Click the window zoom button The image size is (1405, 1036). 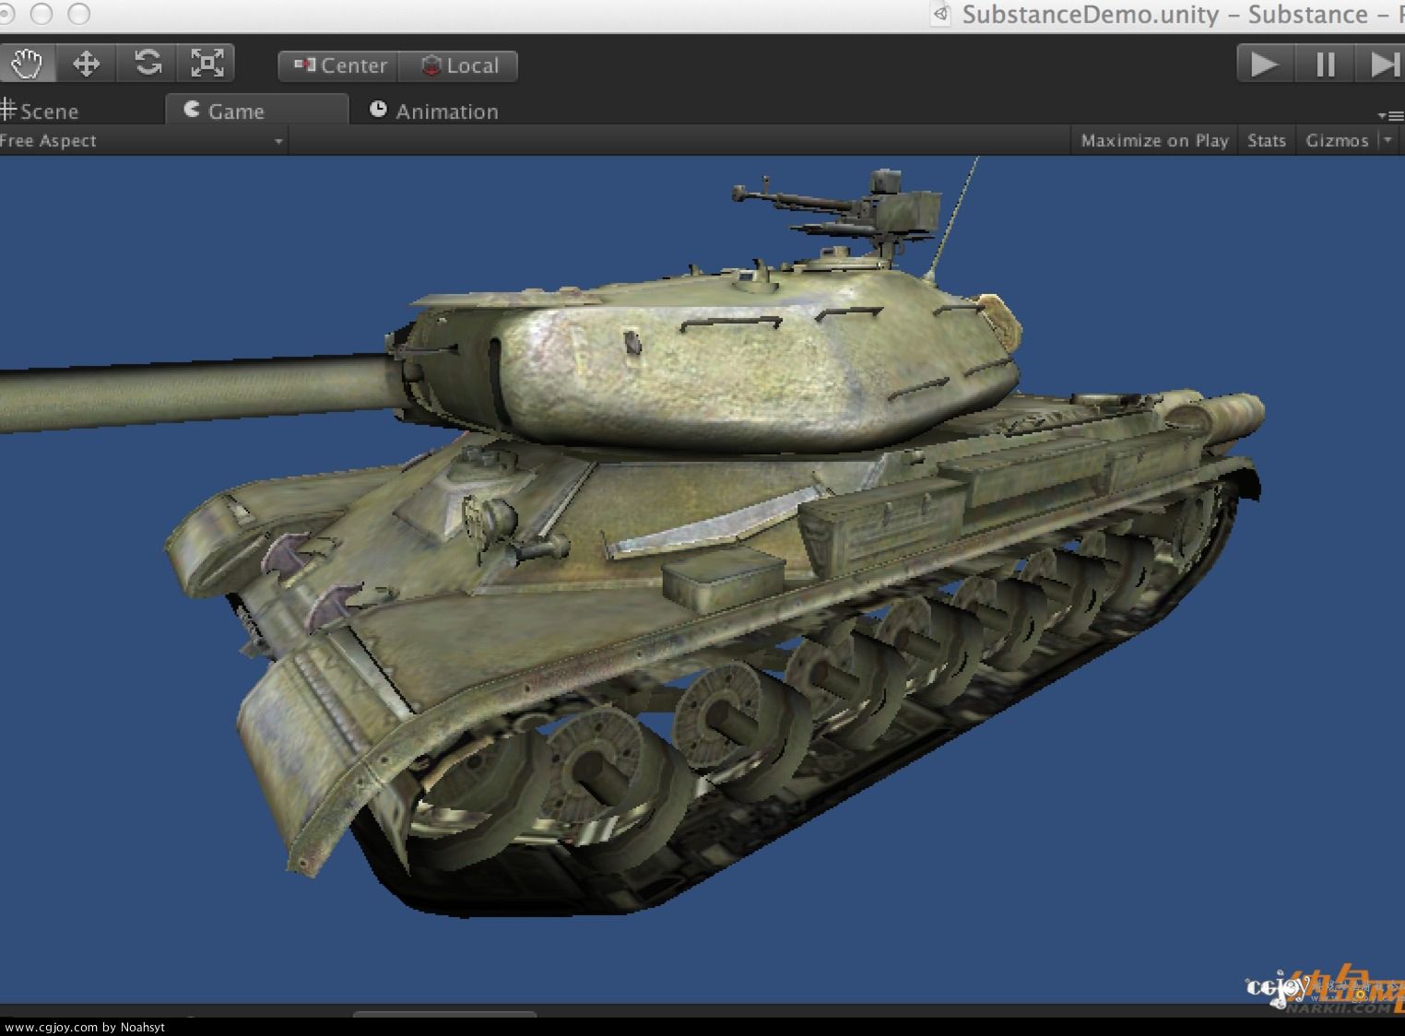click(80, 14)
